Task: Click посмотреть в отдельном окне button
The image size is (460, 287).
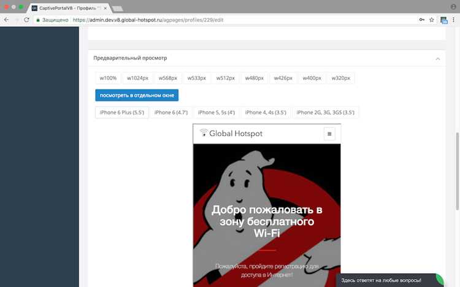Action: pos(137,96)
